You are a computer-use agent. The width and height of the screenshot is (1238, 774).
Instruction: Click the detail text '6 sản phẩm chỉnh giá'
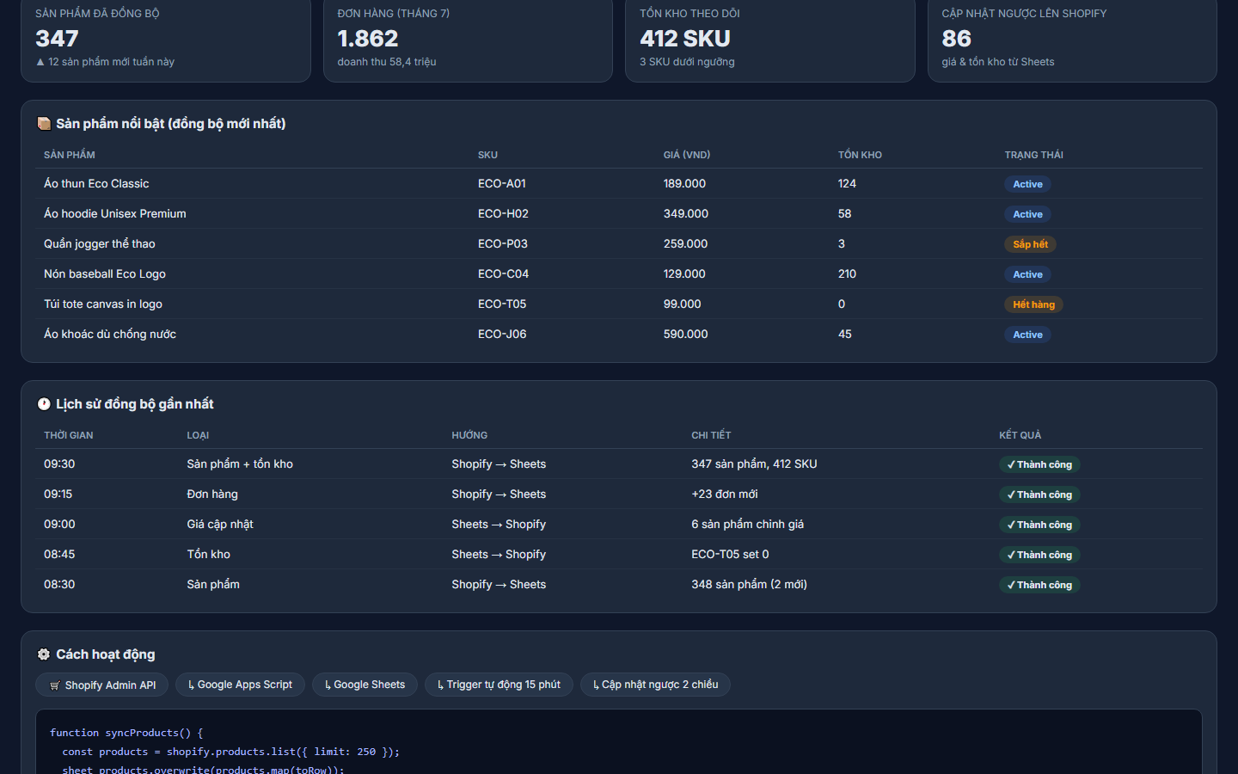(x=748, y=525)
